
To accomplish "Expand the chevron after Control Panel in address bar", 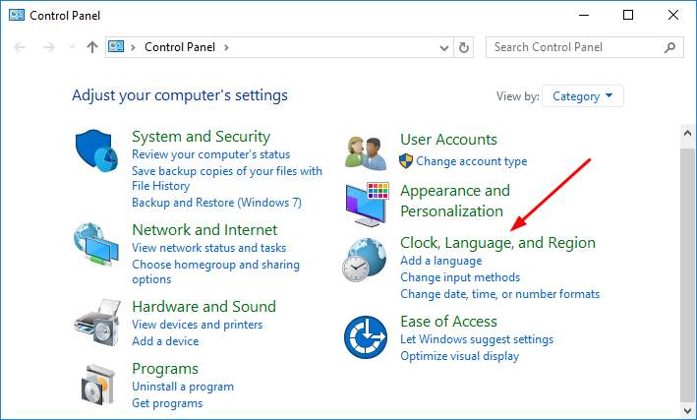I will point(226,47).
